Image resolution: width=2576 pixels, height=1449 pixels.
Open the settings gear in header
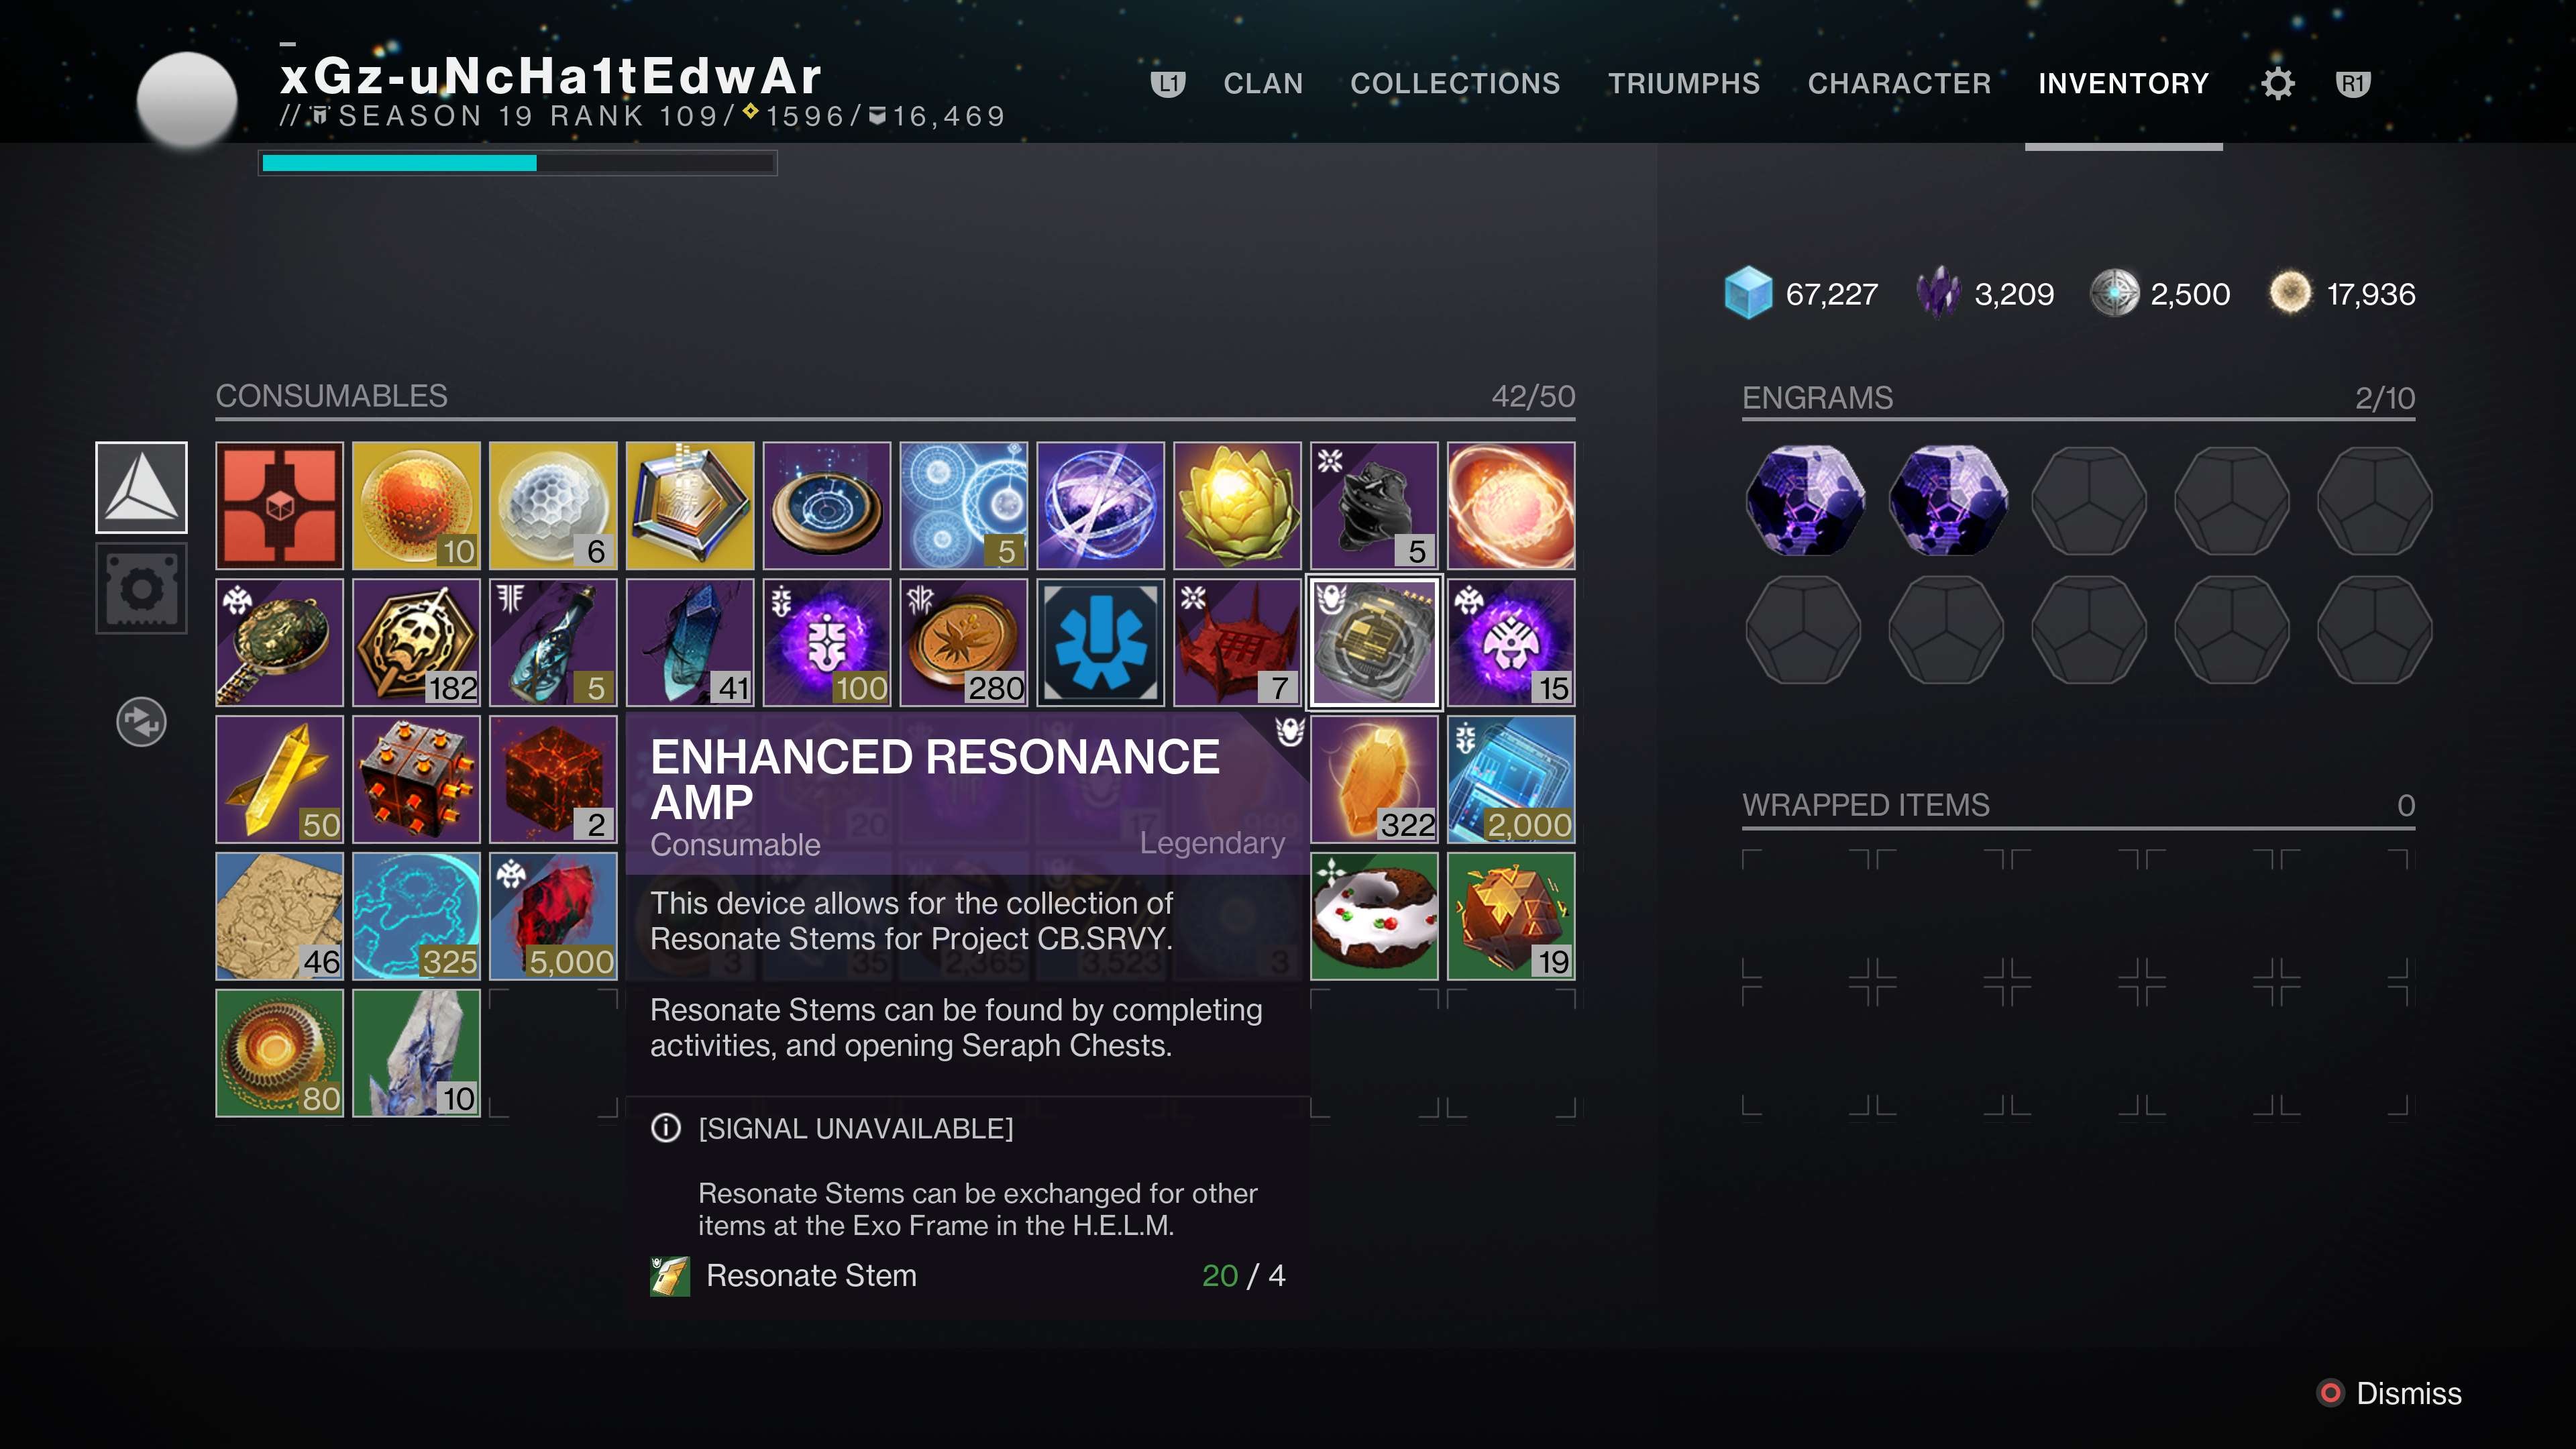(x=2277, y=84)
